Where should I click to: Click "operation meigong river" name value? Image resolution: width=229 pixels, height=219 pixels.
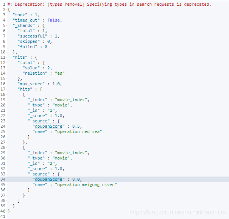[86, 185]
